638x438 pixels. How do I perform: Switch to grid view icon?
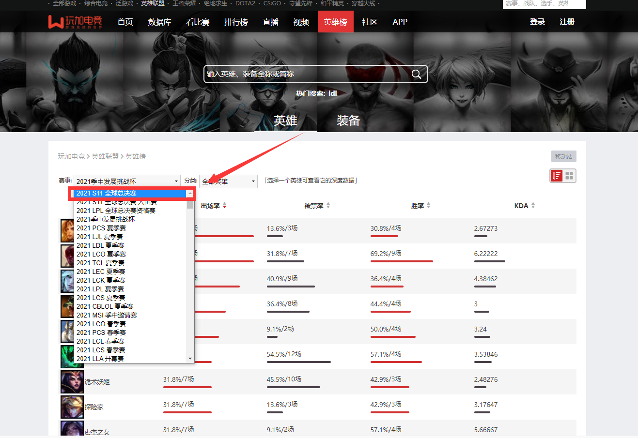click(569, 176)
